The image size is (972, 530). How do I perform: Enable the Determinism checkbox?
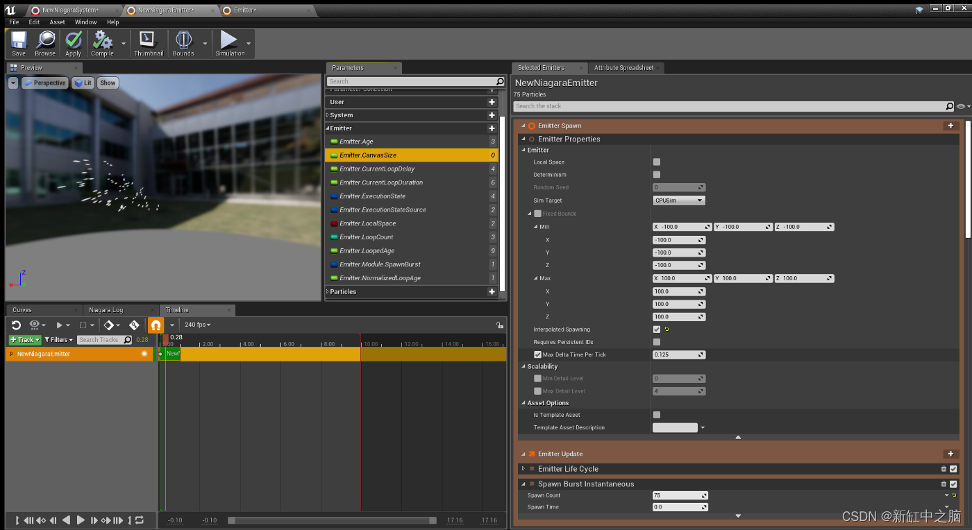(x=657, y=175)
